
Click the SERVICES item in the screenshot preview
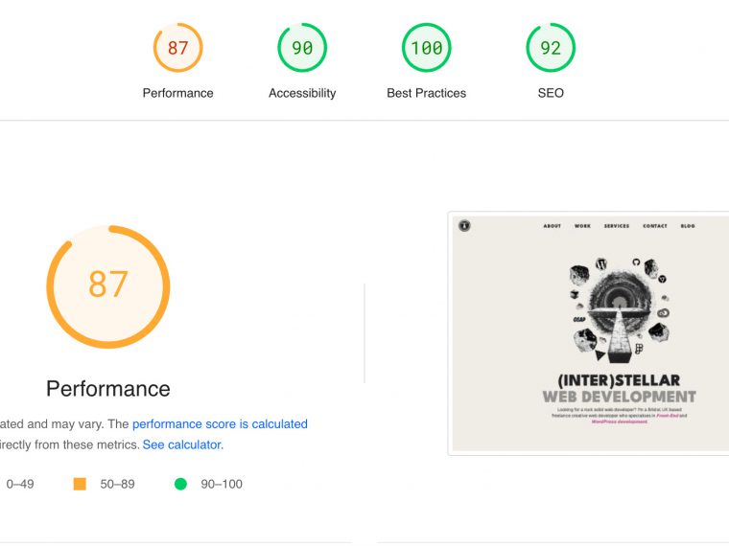(617, 226)
